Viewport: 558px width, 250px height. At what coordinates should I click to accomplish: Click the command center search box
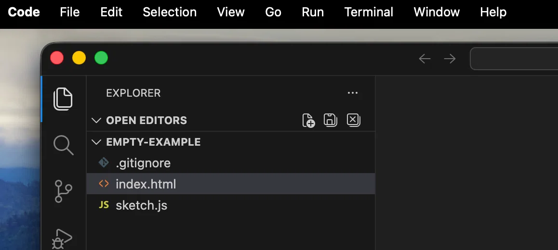(x=514, y=59)
